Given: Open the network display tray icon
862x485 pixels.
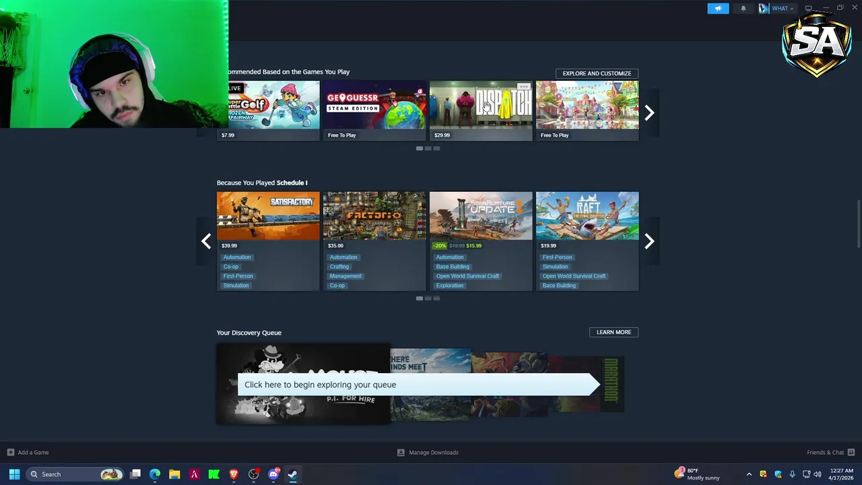Looking at the screenshot, I should [806, 474].
